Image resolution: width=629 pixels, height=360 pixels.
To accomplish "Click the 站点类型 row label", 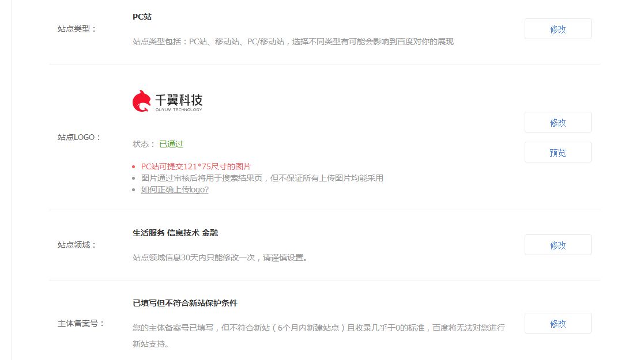I will pos(77,29).
